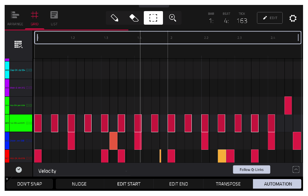Solo pad A06 Clap-DK
Screen dimensions: 308x196
coord(30,70)
